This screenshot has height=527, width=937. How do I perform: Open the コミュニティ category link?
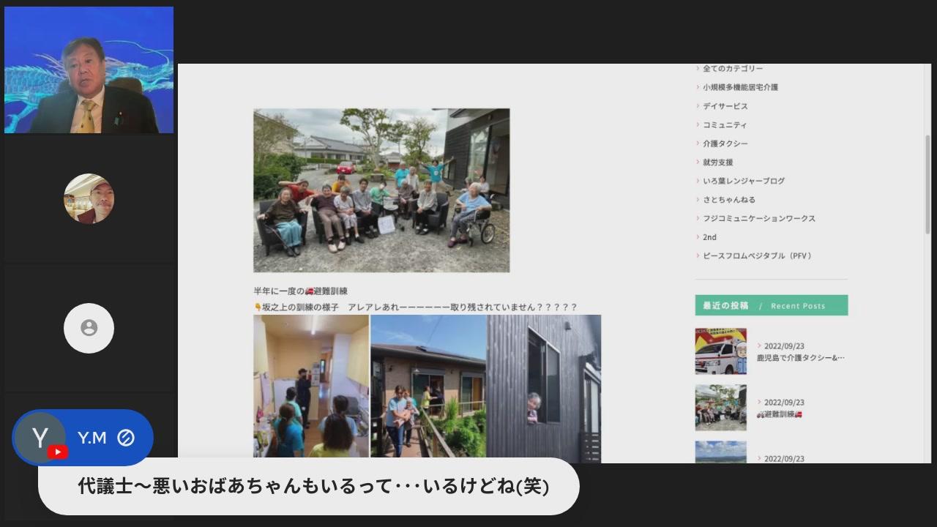coord(725,125)
